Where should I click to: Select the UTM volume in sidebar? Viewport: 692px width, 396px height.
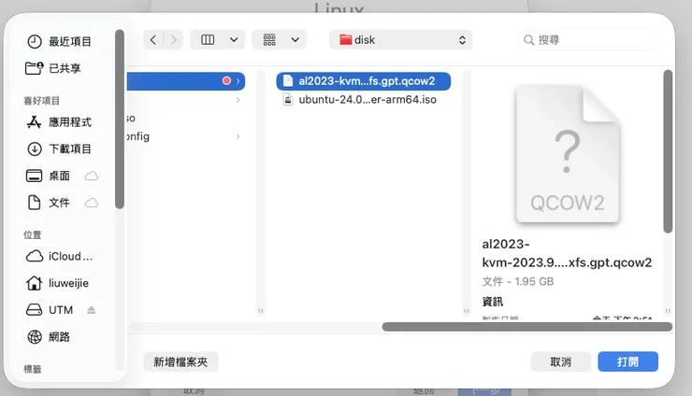[x=50, y=310]
